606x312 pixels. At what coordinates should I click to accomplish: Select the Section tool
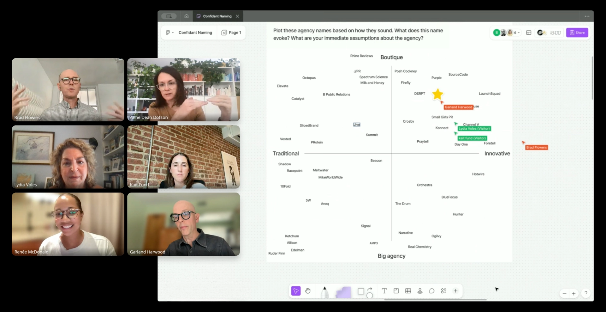[396, 291]
